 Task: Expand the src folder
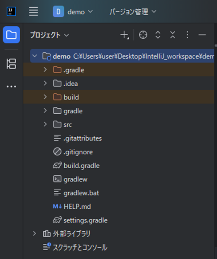point(45,124)
